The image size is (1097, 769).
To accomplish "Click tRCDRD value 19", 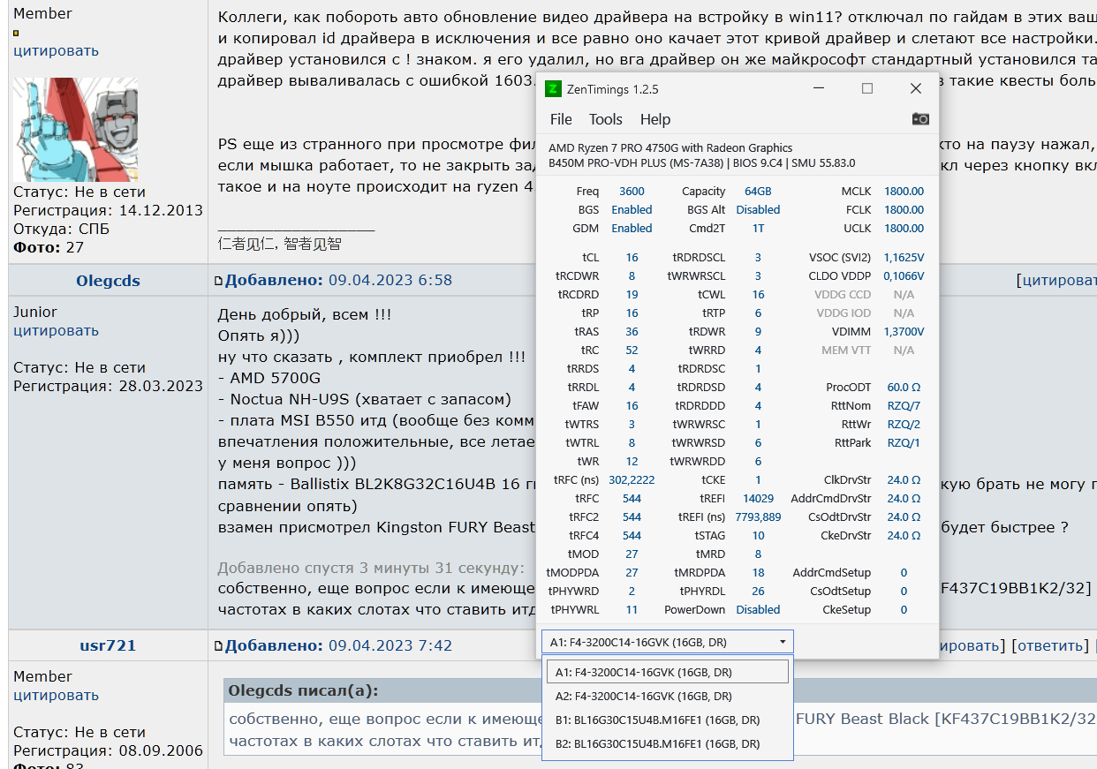I will pyautogui.click(x=632, y=295).
